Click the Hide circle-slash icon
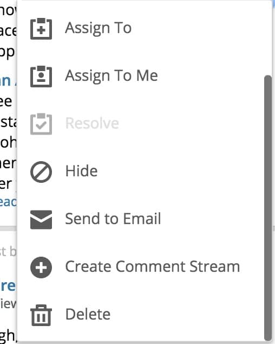The image size is (275, 344). pyautogui.click(x=41, y=172)
